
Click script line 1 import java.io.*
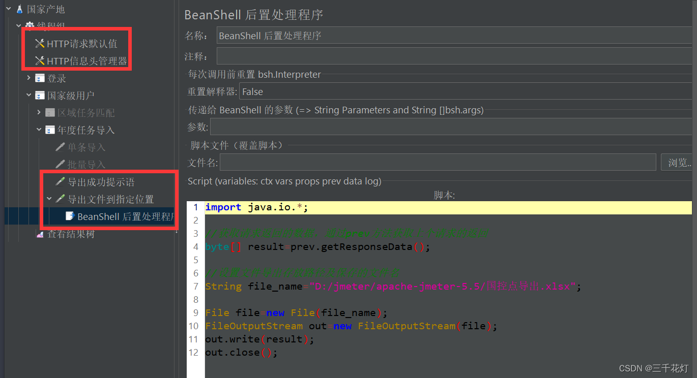coord(257,207)
